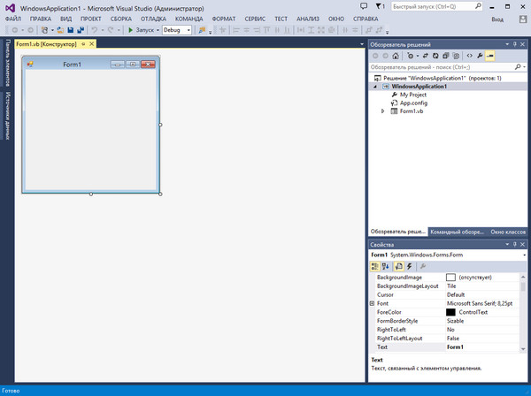This screenshot has height=396, width=531.
Task: Open the document tabs overflow dropdown arrow
Action: tap(362, 44)
